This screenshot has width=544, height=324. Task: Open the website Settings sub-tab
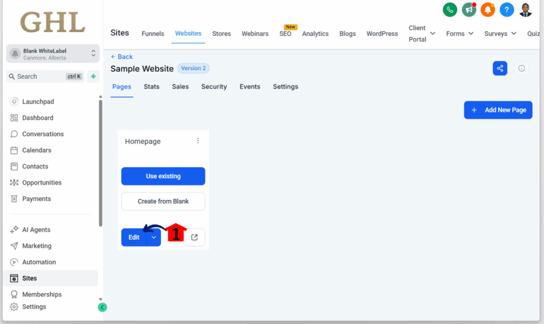(285, 87)
